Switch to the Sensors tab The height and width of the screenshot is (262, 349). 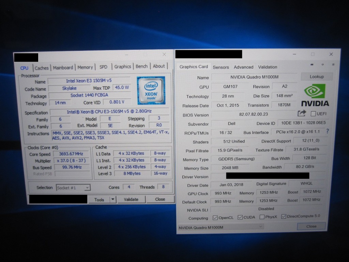tap(221, 67)
